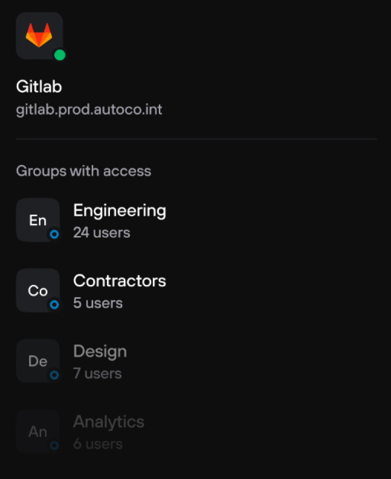Click blue ring badge on Contractors avatar

pos(54,305)
